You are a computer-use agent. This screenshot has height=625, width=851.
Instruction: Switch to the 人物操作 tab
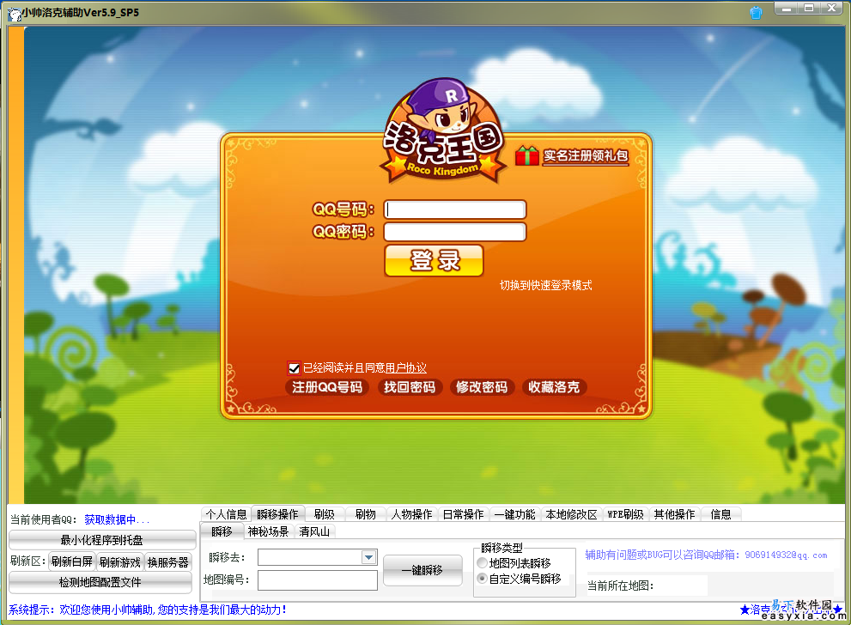pyautogui.click(x=411, y=513)
